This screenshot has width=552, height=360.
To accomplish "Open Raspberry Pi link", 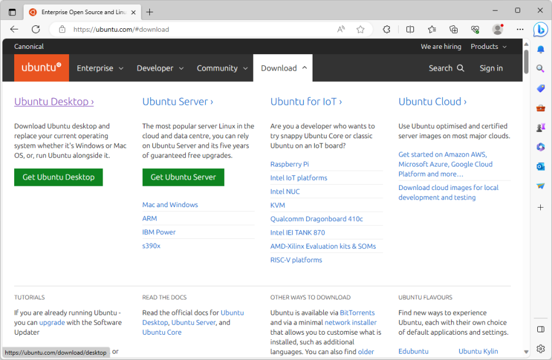I will pos(290,164).
